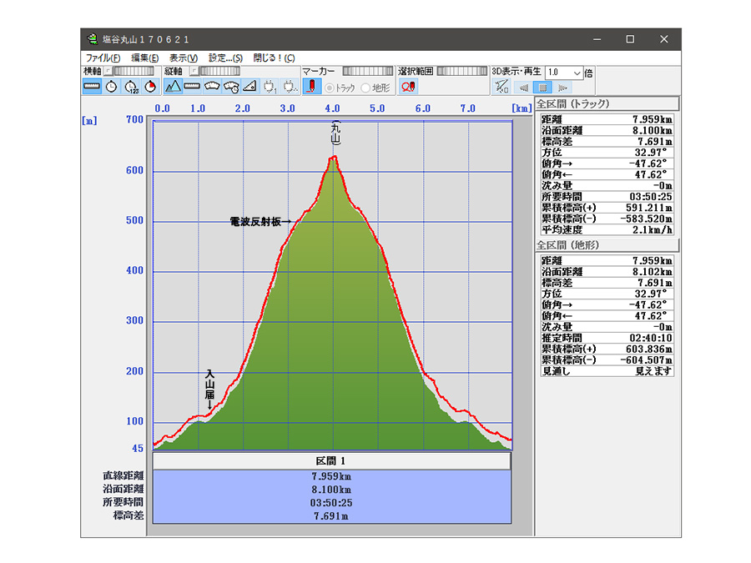Open the ファイル(F) menu

click(103, 58)
